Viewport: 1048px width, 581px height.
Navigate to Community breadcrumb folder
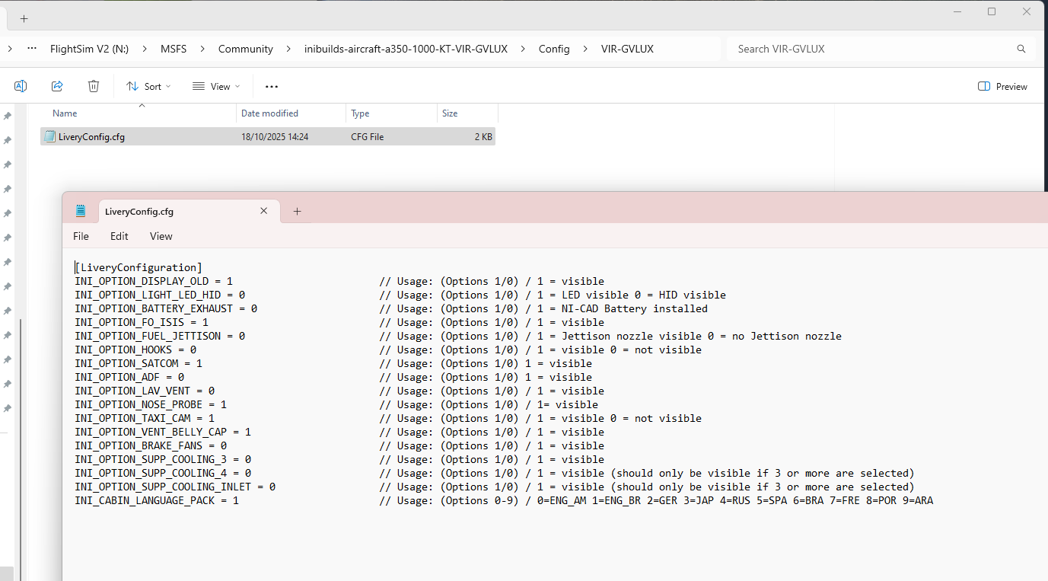point(245,49)
